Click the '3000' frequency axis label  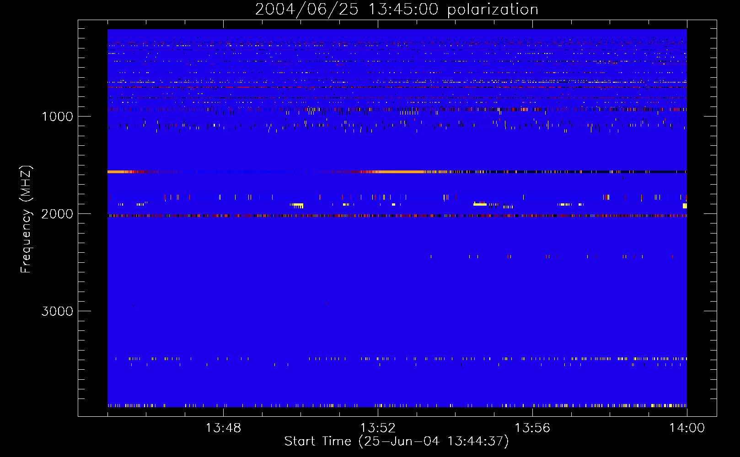click(x=57, y=311)
